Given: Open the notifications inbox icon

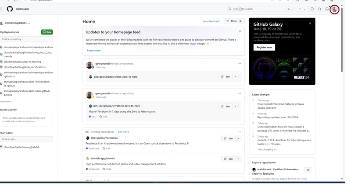Looking at the screenshot, I should pyautogui.click(x=327, y=9).
